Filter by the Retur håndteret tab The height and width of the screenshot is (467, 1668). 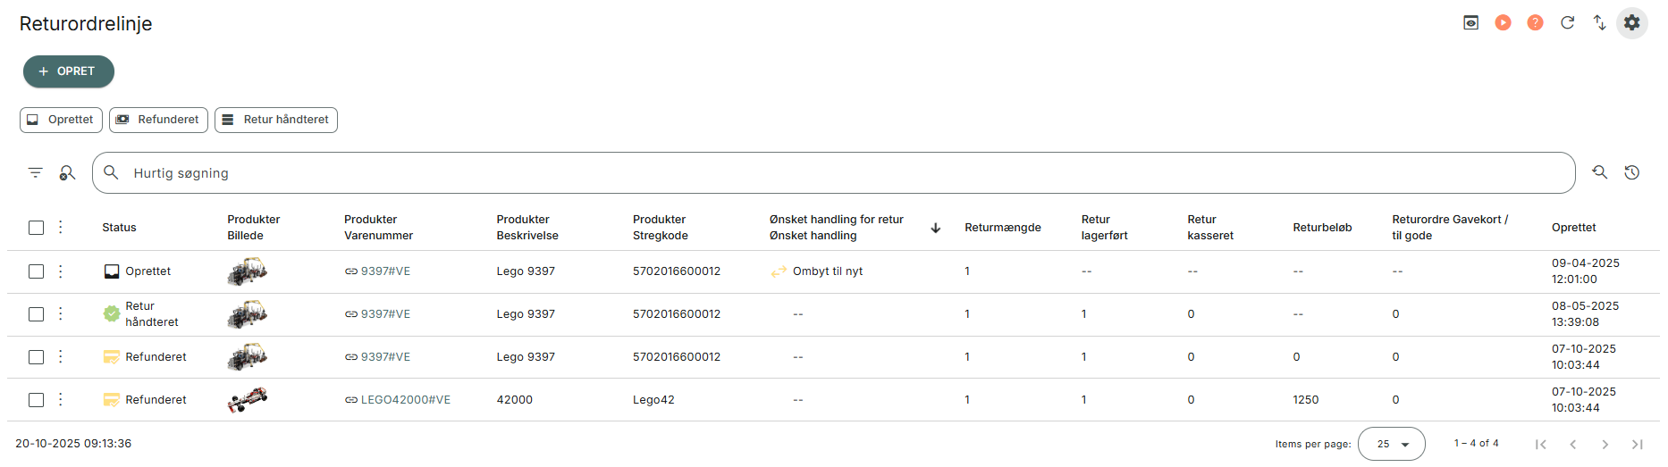pos(276,120)
